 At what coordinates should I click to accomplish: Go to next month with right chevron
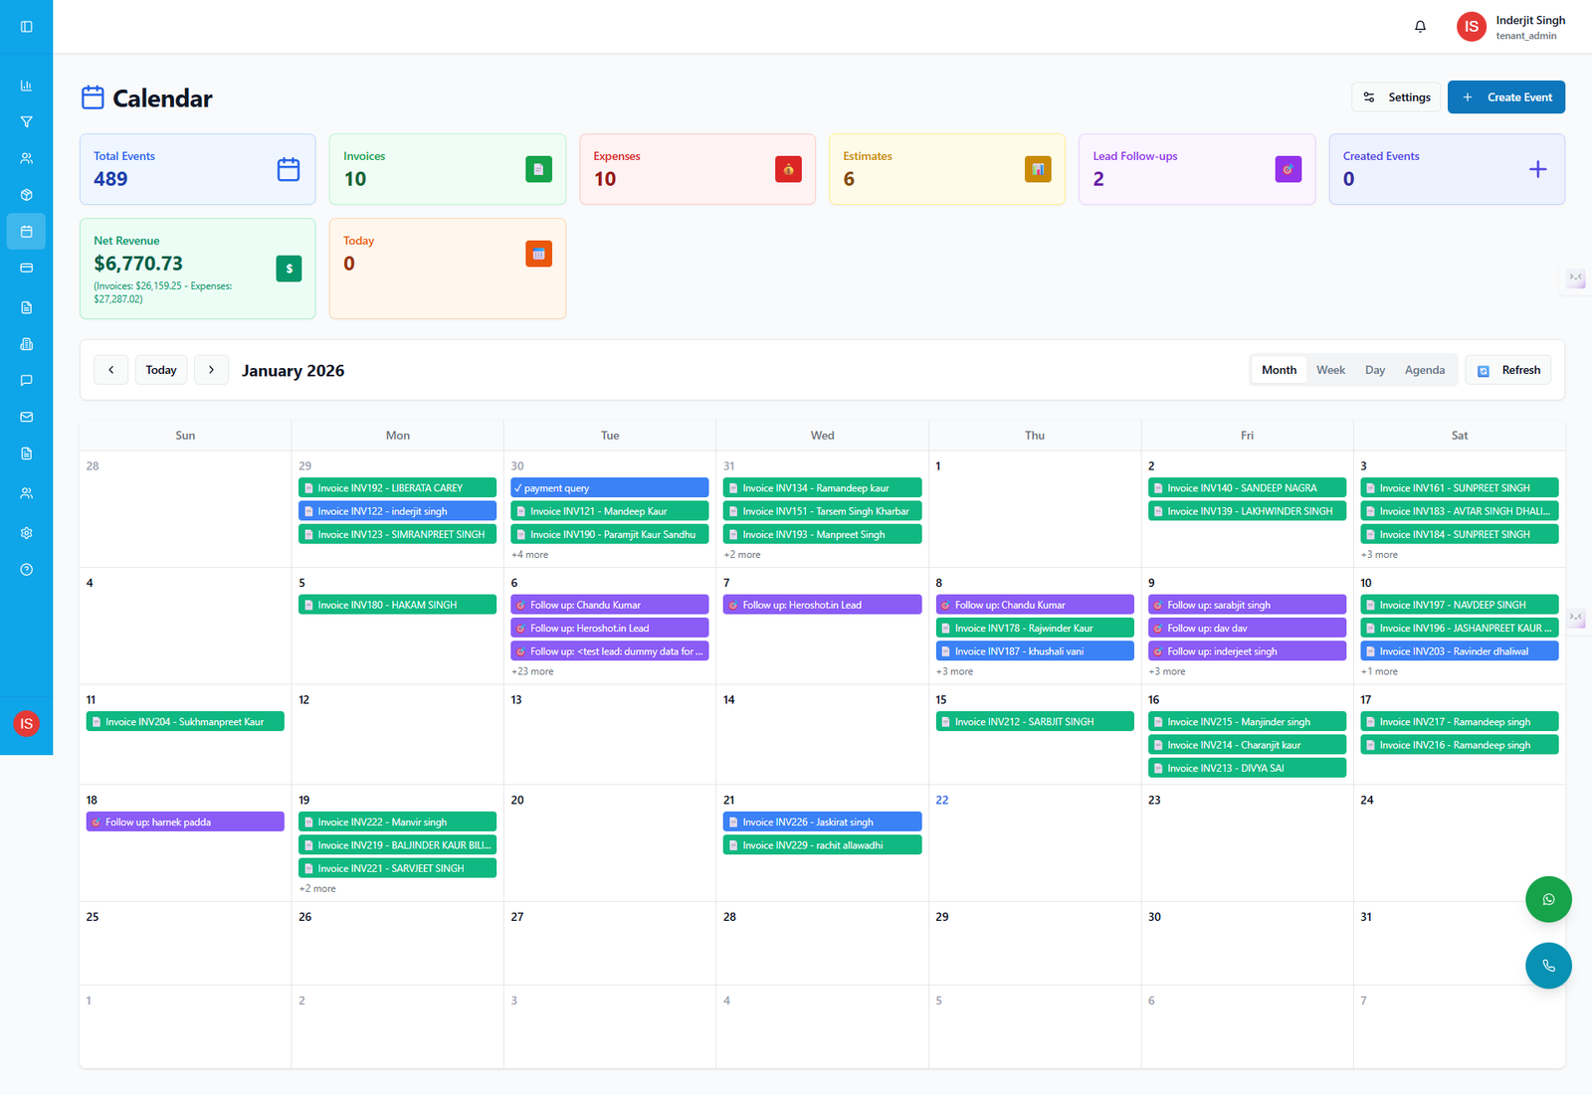pos(211,370)
